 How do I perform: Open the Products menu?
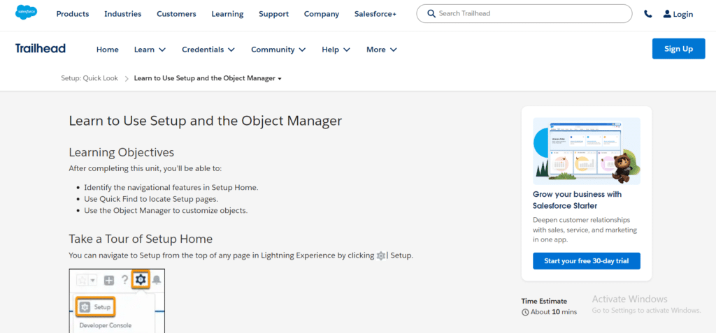(x=73, y=14)
